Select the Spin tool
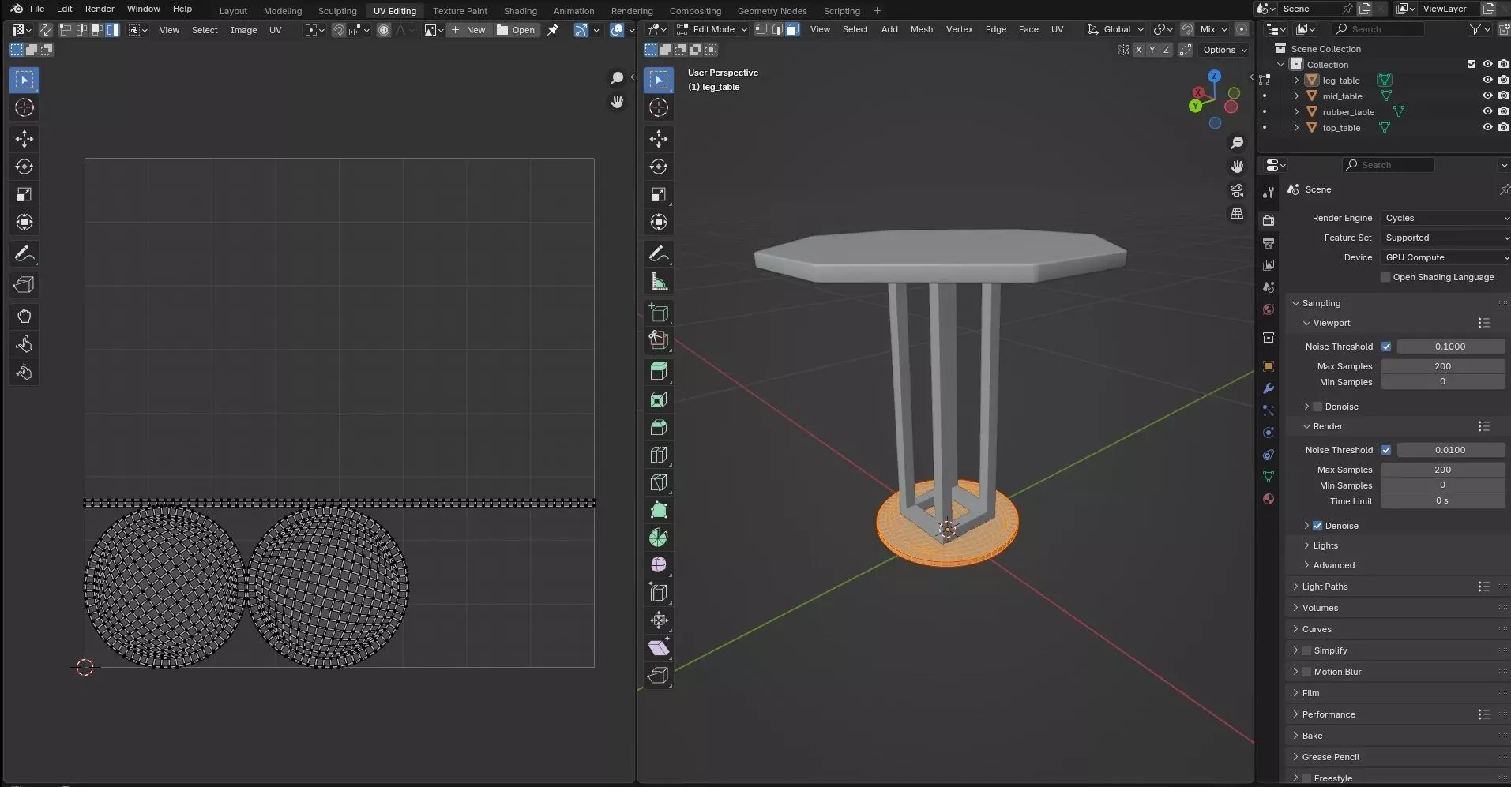This screenshot has height=787, width=1511. coord(659,538)
